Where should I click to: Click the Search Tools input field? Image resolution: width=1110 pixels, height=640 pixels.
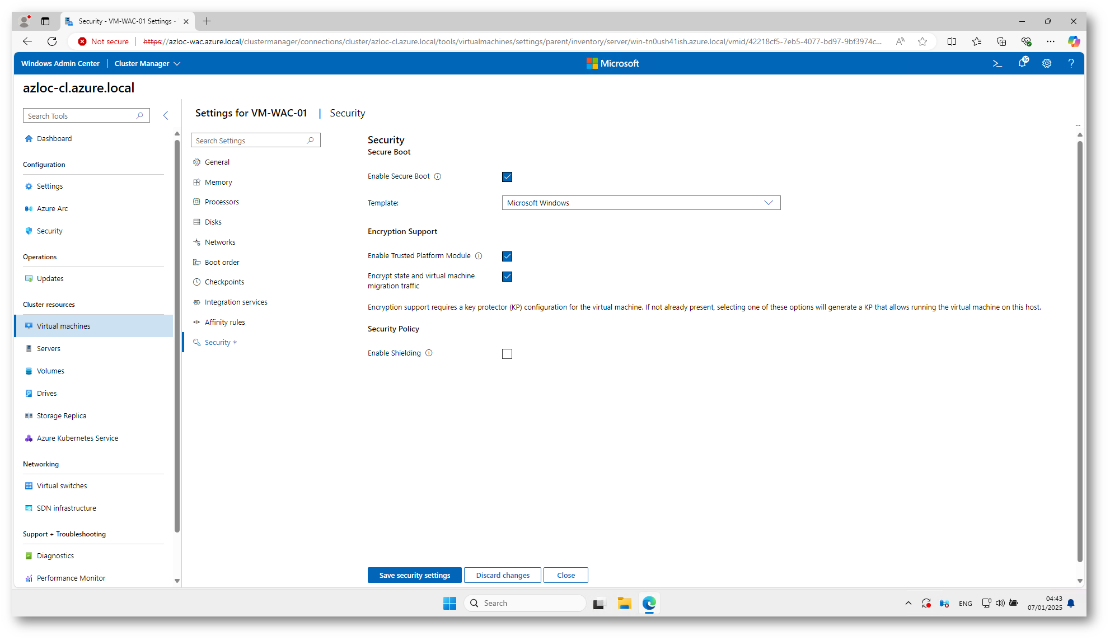(86, 116)
